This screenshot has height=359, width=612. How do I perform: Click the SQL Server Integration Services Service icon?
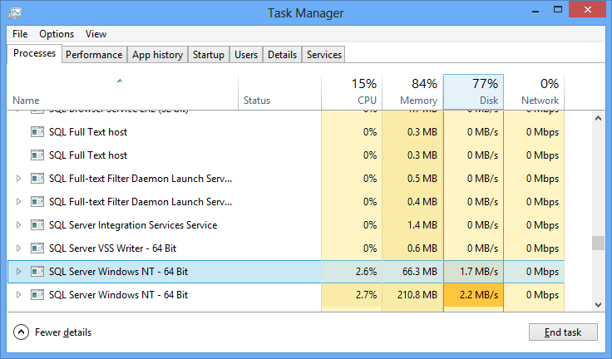click(37, 225)
